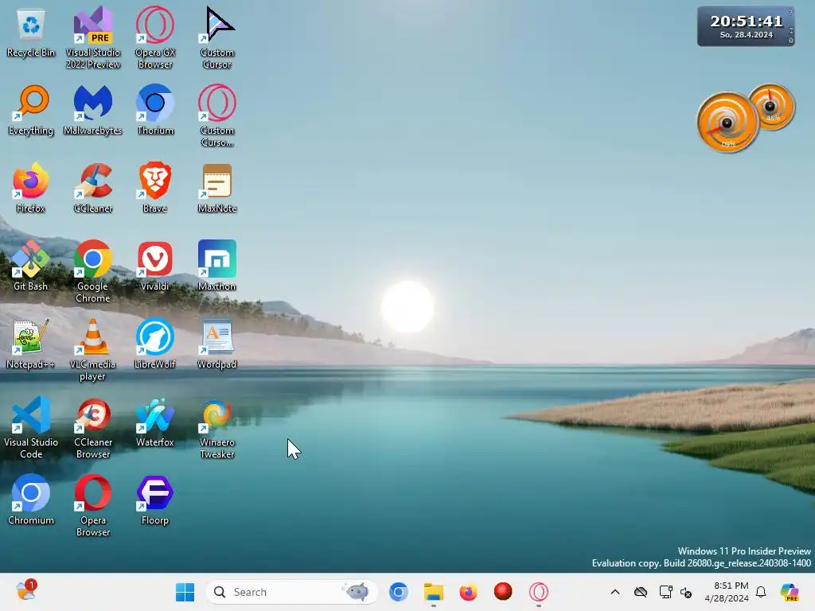The width and height of the screenshot is (815, 611).
Task: Select the Visual Studio Code shortcut
Action: point(31,427)
